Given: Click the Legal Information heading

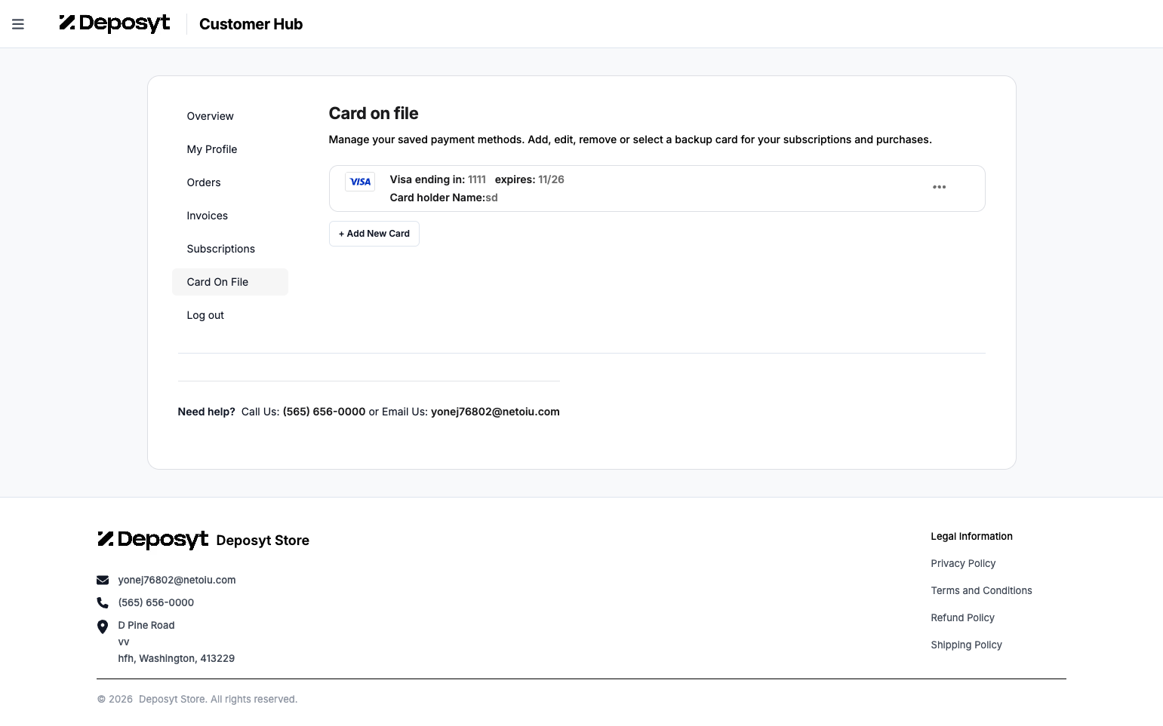Looking at the screenshot, I should point(971,536).
